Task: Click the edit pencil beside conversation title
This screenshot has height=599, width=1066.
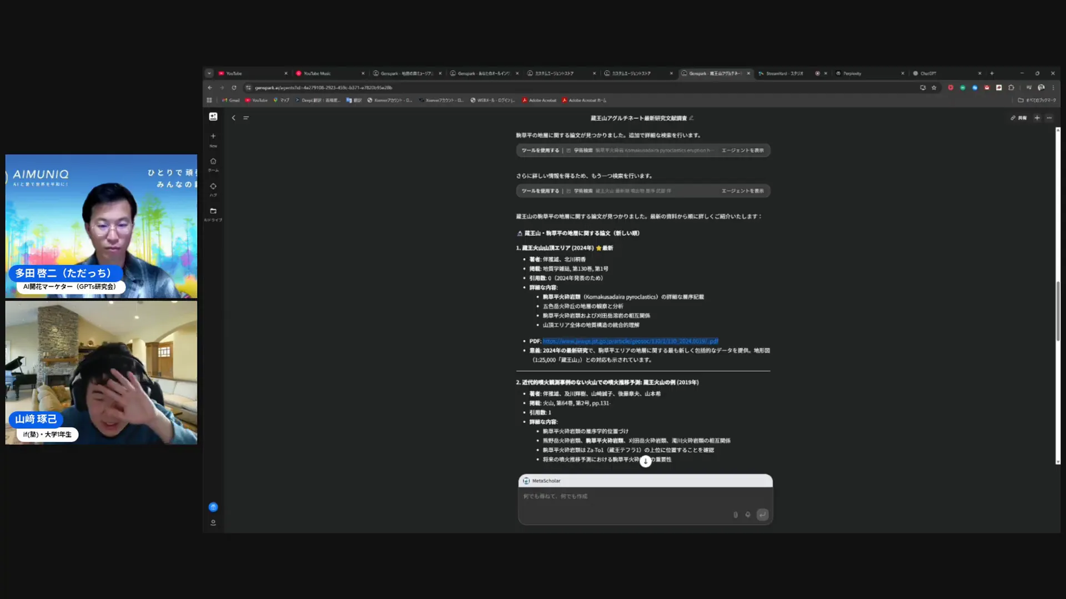Action: (691, 118)
